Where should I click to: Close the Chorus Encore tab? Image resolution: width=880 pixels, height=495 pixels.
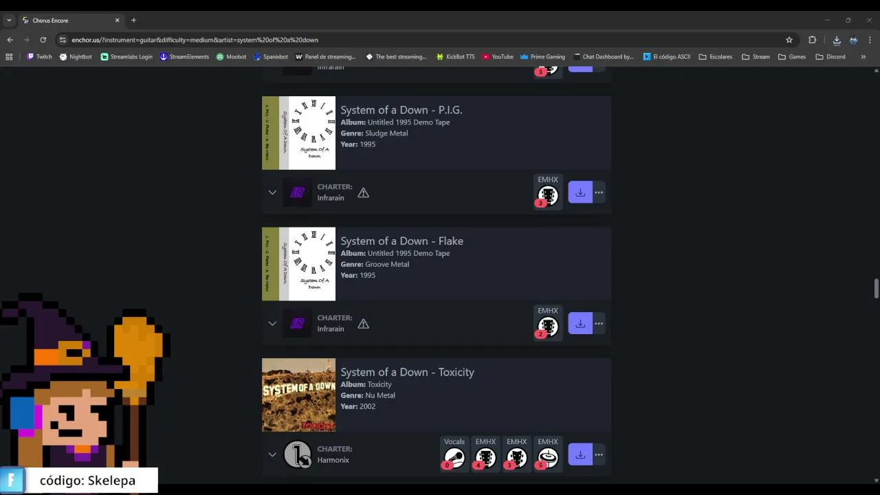click(x=117, y=21)
